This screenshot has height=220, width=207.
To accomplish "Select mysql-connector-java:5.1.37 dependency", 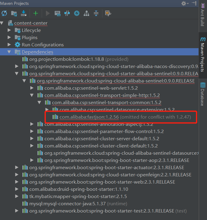I will click(x=67, y=203).
